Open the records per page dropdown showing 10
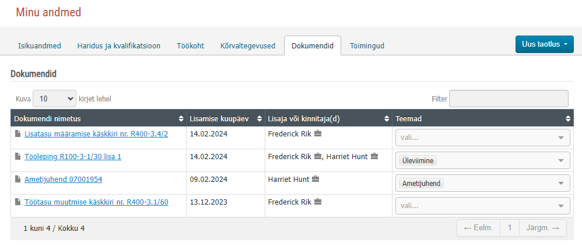 [55, 99]
